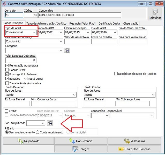Image resolution: width=165 pixels, height=155 pixels.
Task: Expand Saldo Devedor Tipo de Juros dropdown
Action: click(74, 95)
